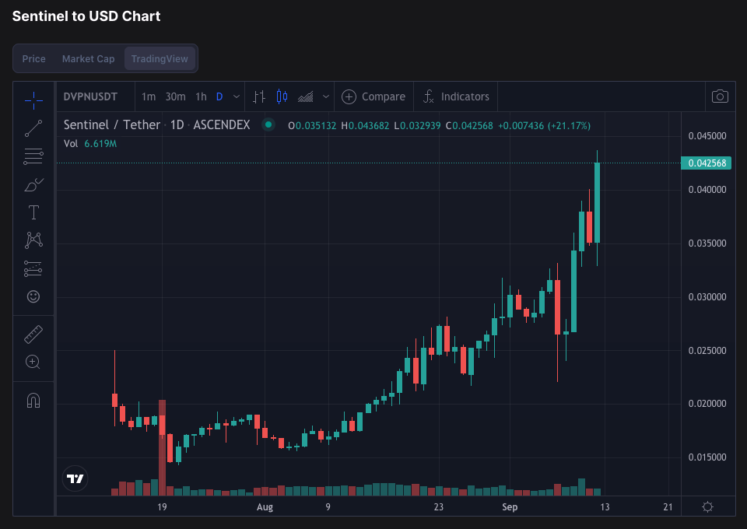The height and width of the screenshot is (529, 747).
Task: Select the 30m interval
Action: click(175, 96)
